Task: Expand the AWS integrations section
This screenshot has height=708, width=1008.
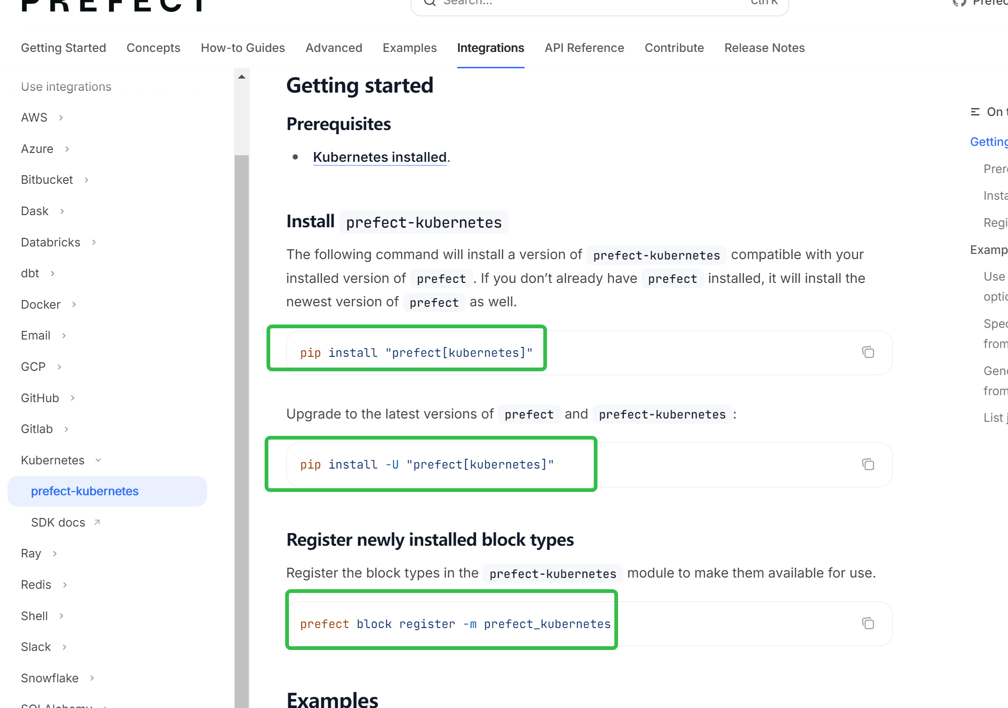Action: pyautogui.click(x=61, y=118)
